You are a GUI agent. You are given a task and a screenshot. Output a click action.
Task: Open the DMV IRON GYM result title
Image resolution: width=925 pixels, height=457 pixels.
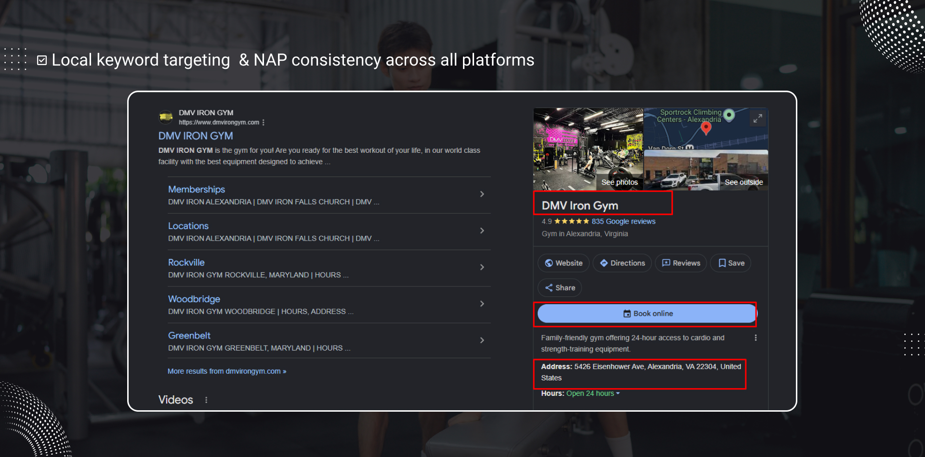click(196, 136)
